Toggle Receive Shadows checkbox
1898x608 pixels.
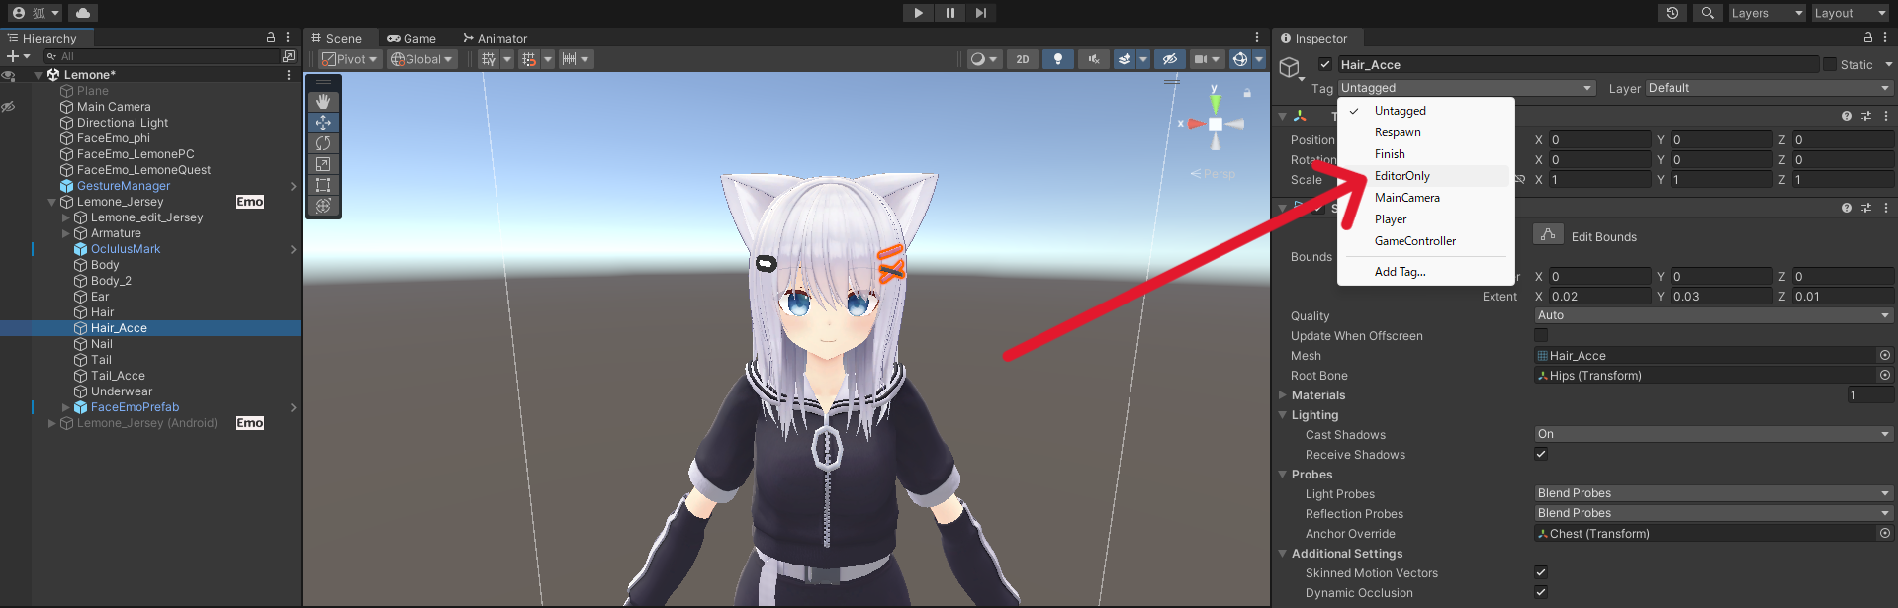[1541, 454]
